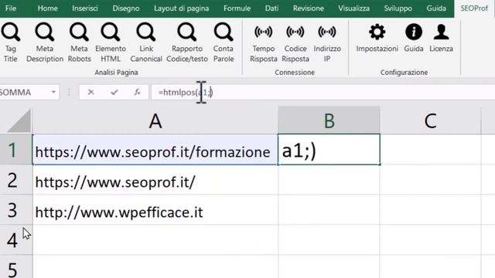Confirm formula with the checkmark button
495x278 pixels.
[x=114, y=92]
